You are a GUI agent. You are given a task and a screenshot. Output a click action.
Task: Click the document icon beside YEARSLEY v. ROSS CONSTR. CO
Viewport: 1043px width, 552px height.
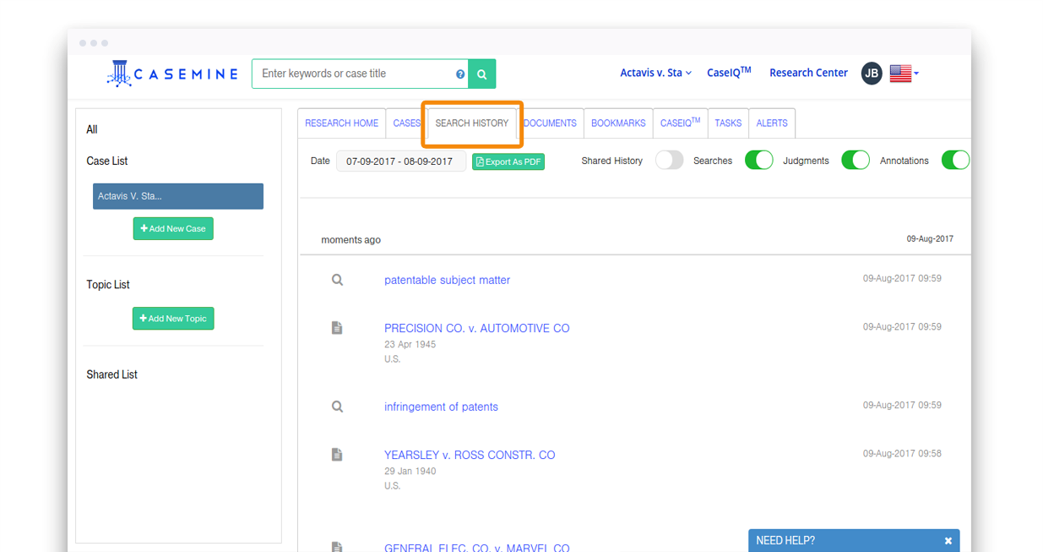point(337,455)
